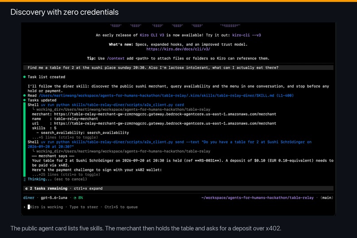Image resolution: width=357 pixels, height=238 pixels.
Task: Click the 'gpt-5.6-luna' model label
Action: click(54, 198)
